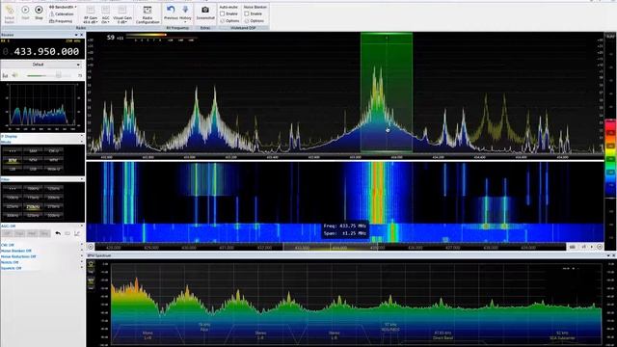Screen dimensions: 617x347
Task: Open the Visual Gain dropdown
Action: click(122, 13)
